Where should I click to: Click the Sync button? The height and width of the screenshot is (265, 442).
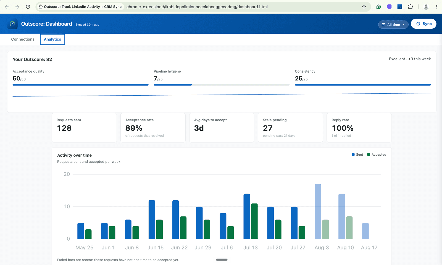[x=423, y=24]
